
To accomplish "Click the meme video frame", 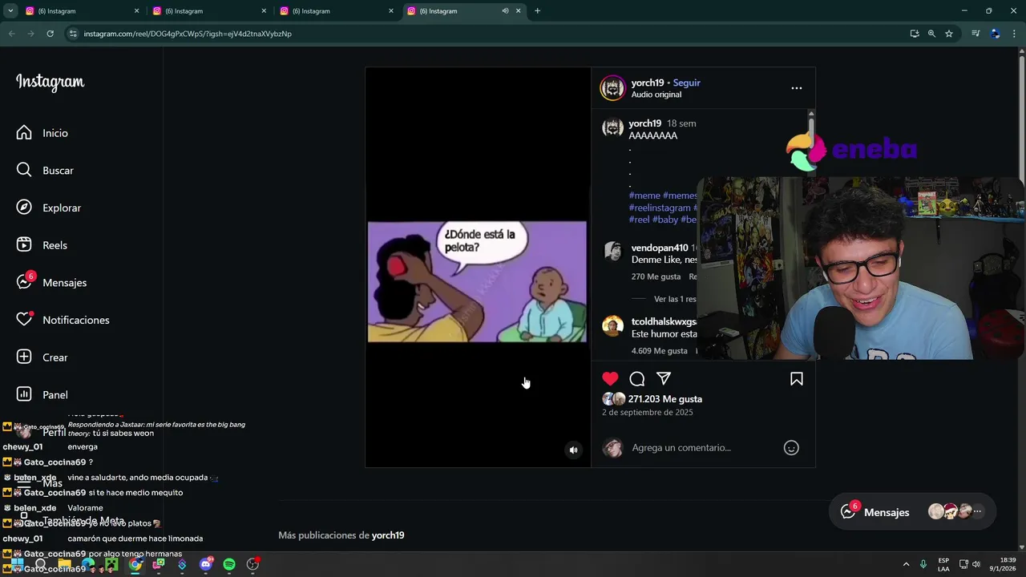I will click(477, 281).
